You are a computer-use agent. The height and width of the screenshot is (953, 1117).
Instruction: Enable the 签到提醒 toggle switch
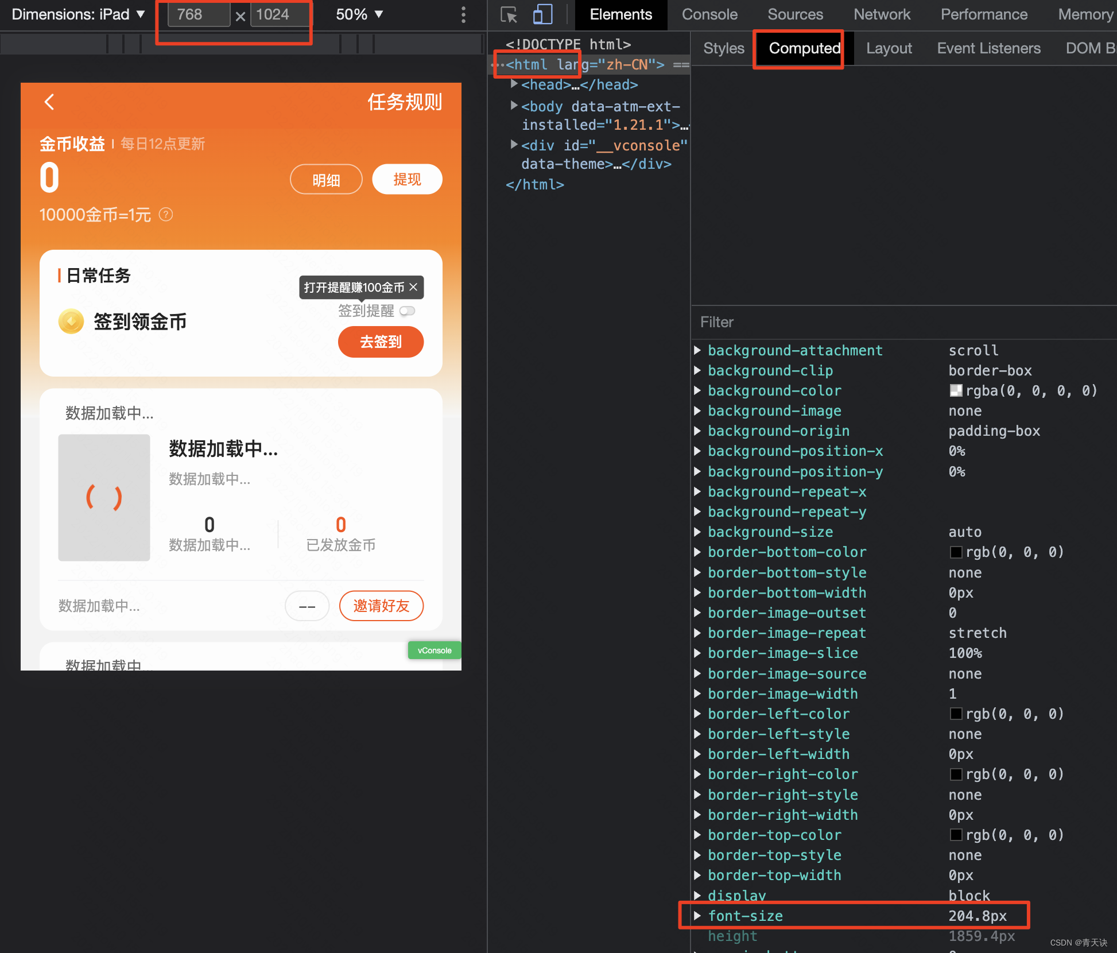407,311
